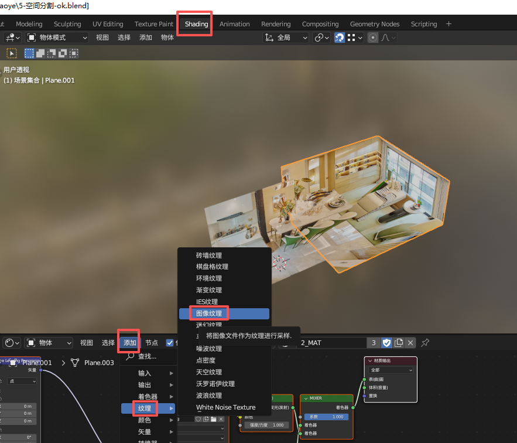
Task: Open the 添加 menu in node editor
Action: click(129, 343)
